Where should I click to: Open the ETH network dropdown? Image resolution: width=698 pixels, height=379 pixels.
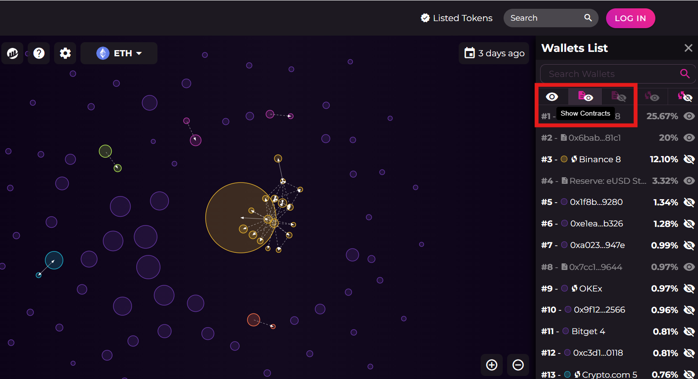pyautogui.click(x=119, y=53)
